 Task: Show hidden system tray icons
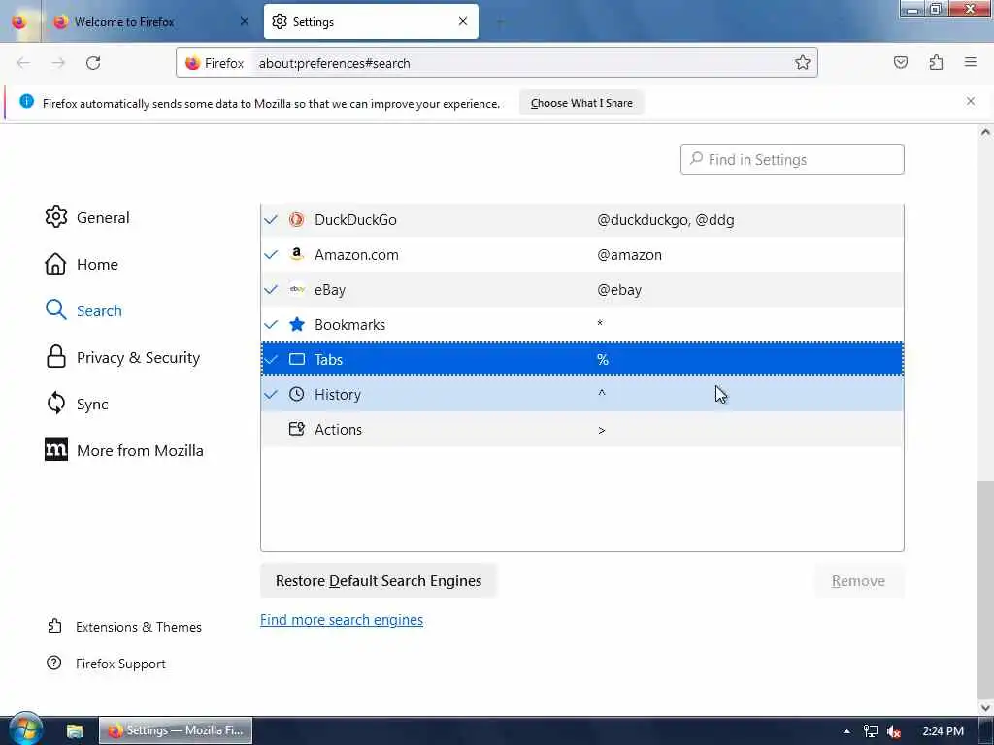coord(846,731)
